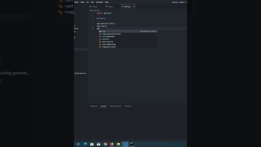Screen dimensions: 261x147
Task: Click the function icon beside setattr
Action: (100, 39)
